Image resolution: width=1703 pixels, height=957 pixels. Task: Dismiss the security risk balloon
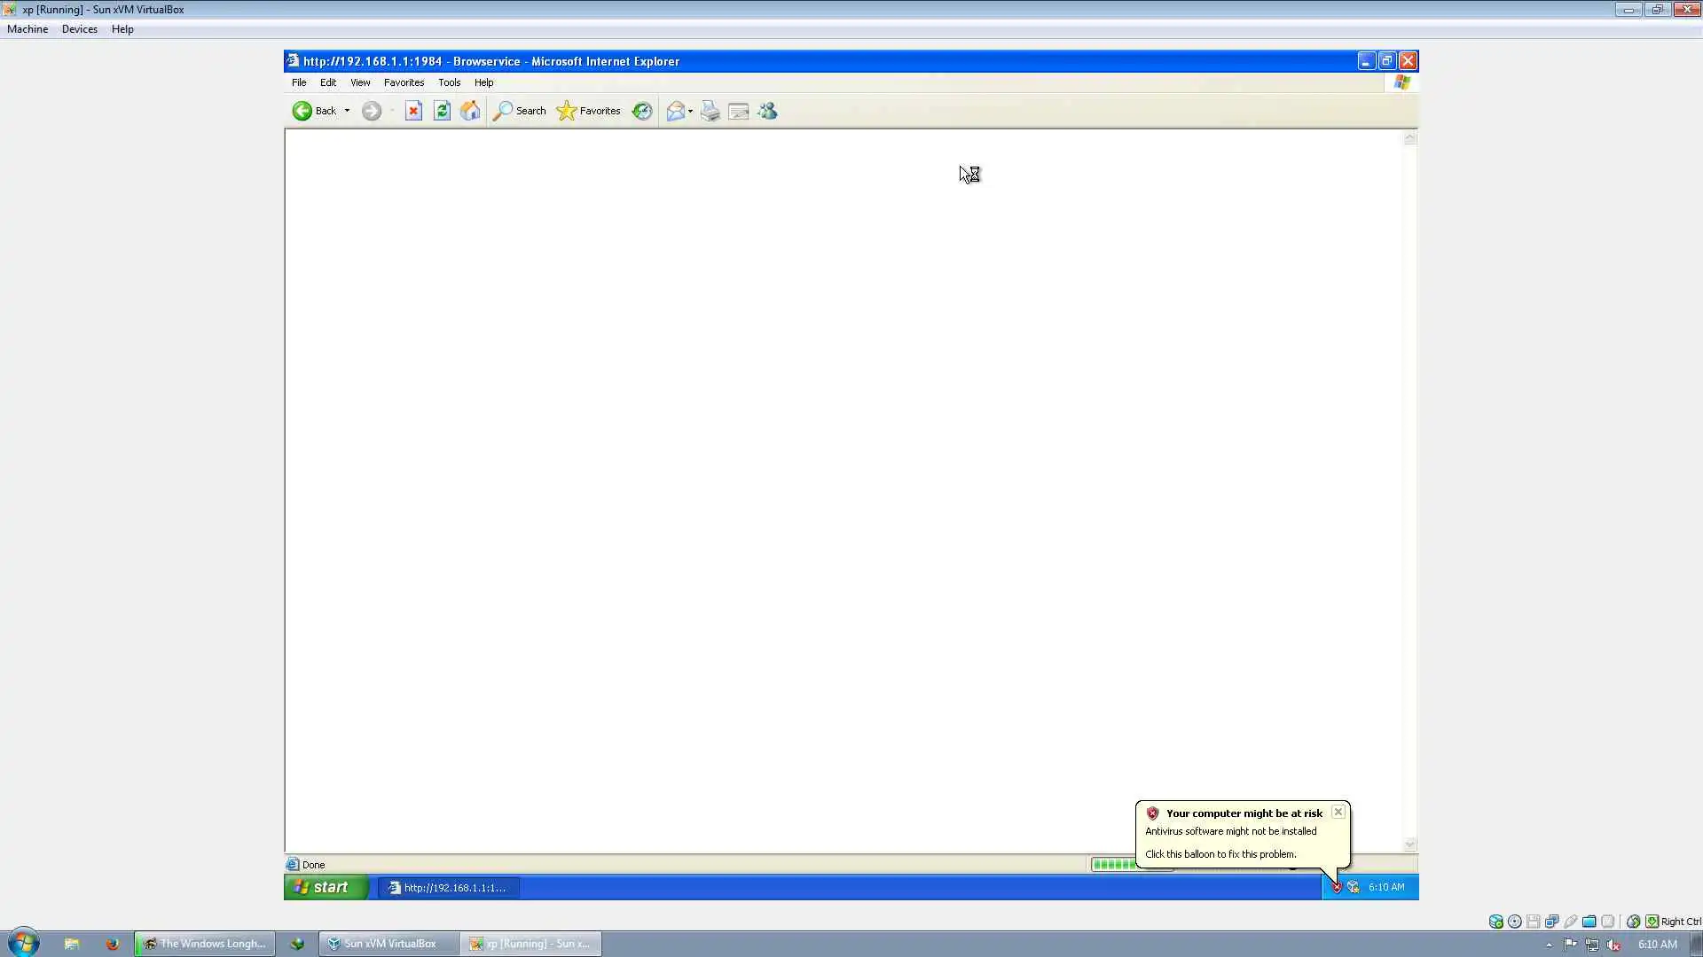[1338, 812]
